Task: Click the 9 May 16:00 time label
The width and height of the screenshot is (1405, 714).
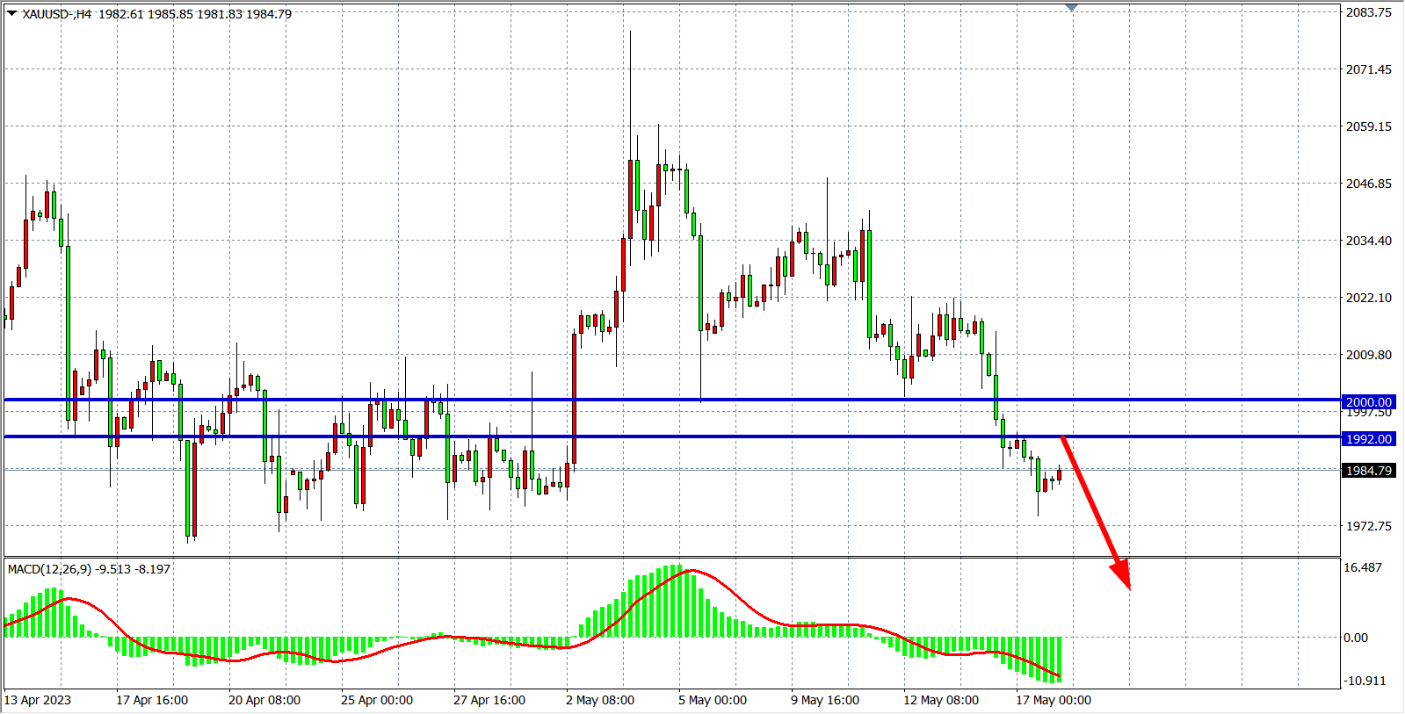Action: click(x=824, y=700)
